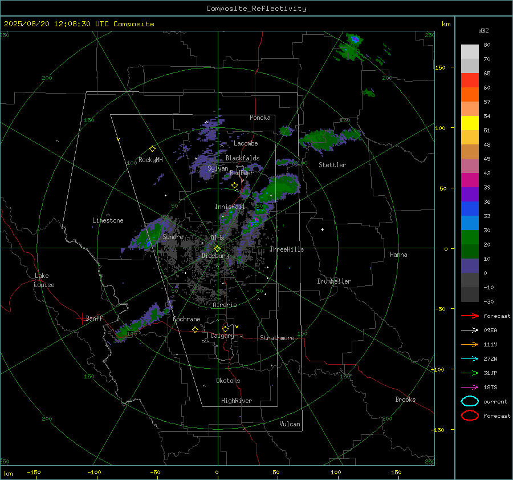Viewport: 513px width, 480px height.
Task: Click the yellow diamond marker near RockyMH
Action: coord(152,149)
